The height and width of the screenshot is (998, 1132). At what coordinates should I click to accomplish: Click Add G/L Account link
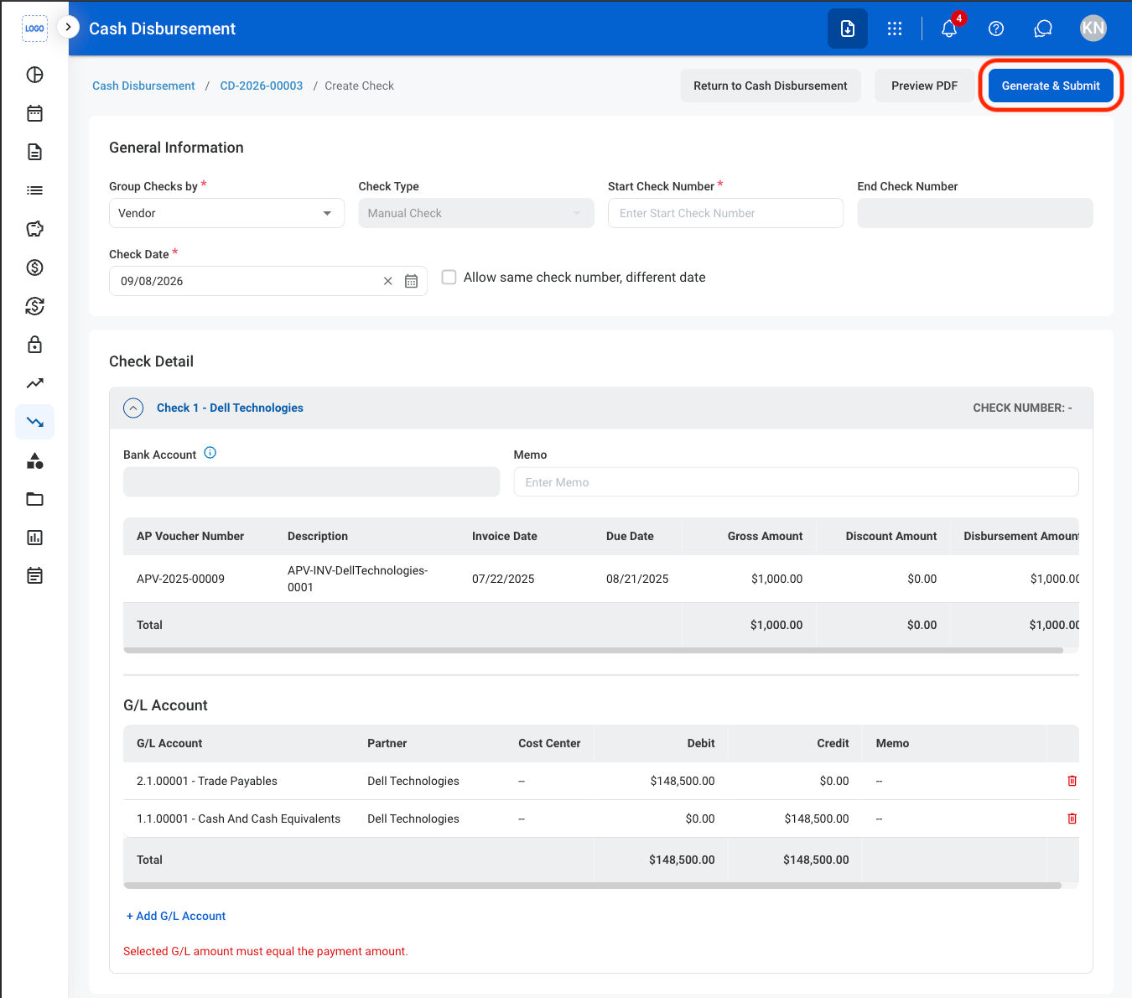[x=176, y=916]
